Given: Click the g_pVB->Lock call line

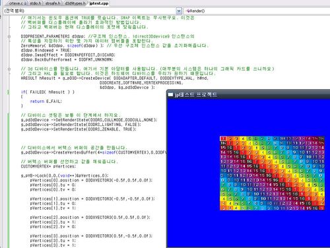Looking at the screenshot, I should click(65, 175).
